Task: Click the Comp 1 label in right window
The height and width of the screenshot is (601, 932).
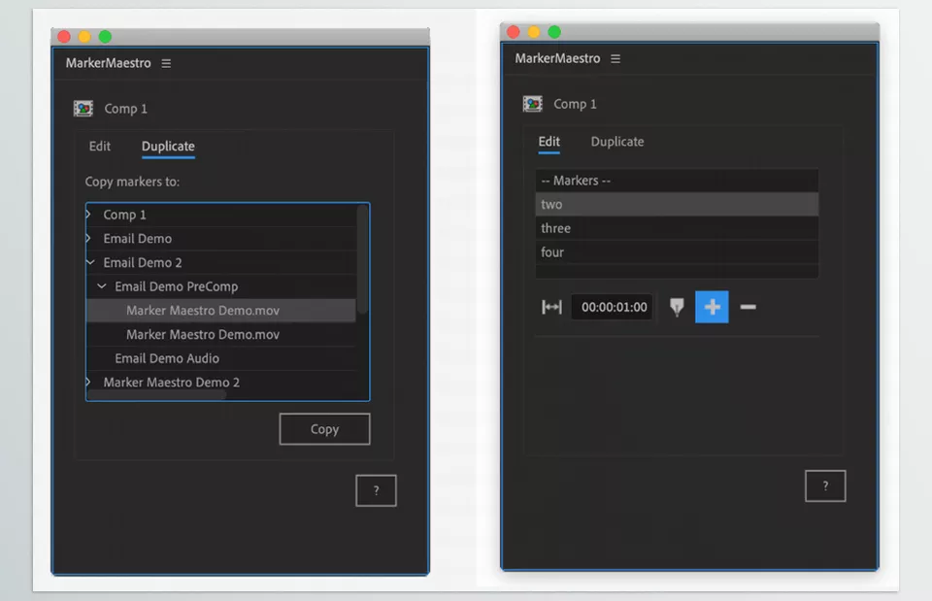Action: [x=575, y=104]
